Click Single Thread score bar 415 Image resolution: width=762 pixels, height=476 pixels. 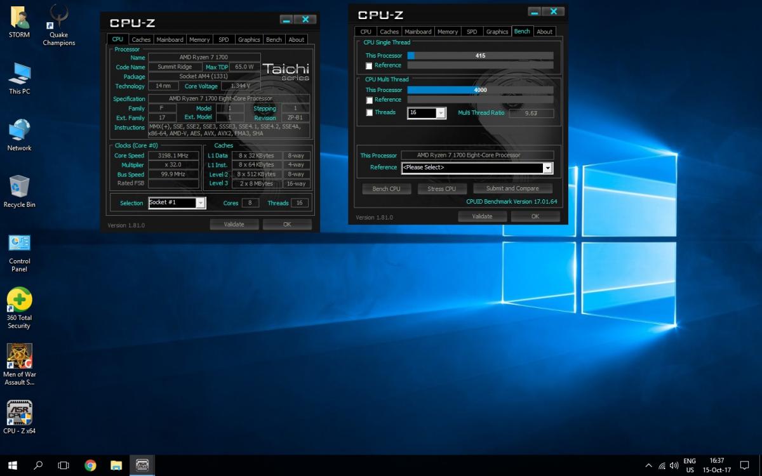480,56
